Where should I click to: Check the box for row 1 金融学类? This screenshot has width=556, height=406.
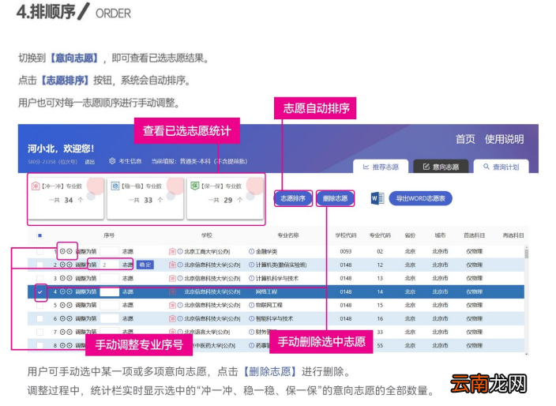click(x=39, y=251)
